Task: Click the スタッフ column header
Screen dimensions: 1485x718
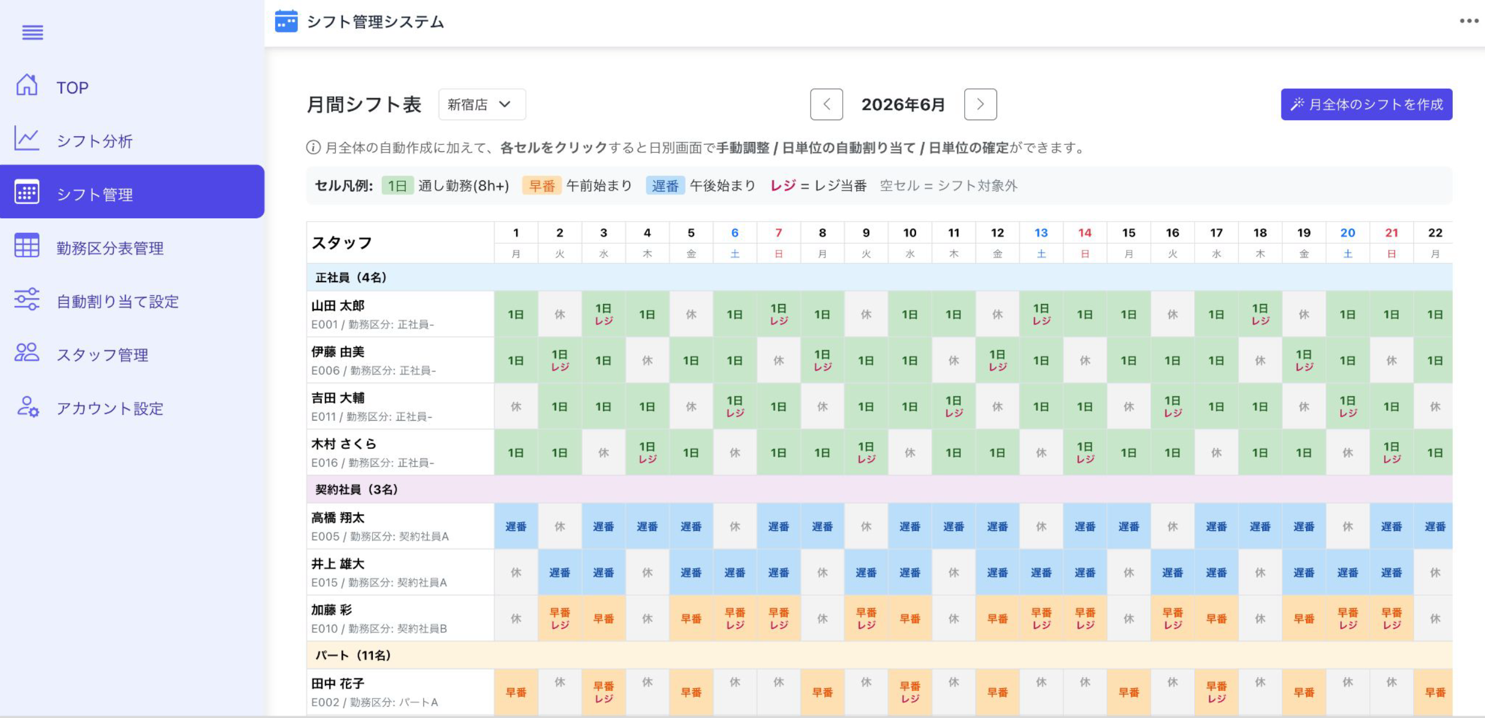Action: 400,242
